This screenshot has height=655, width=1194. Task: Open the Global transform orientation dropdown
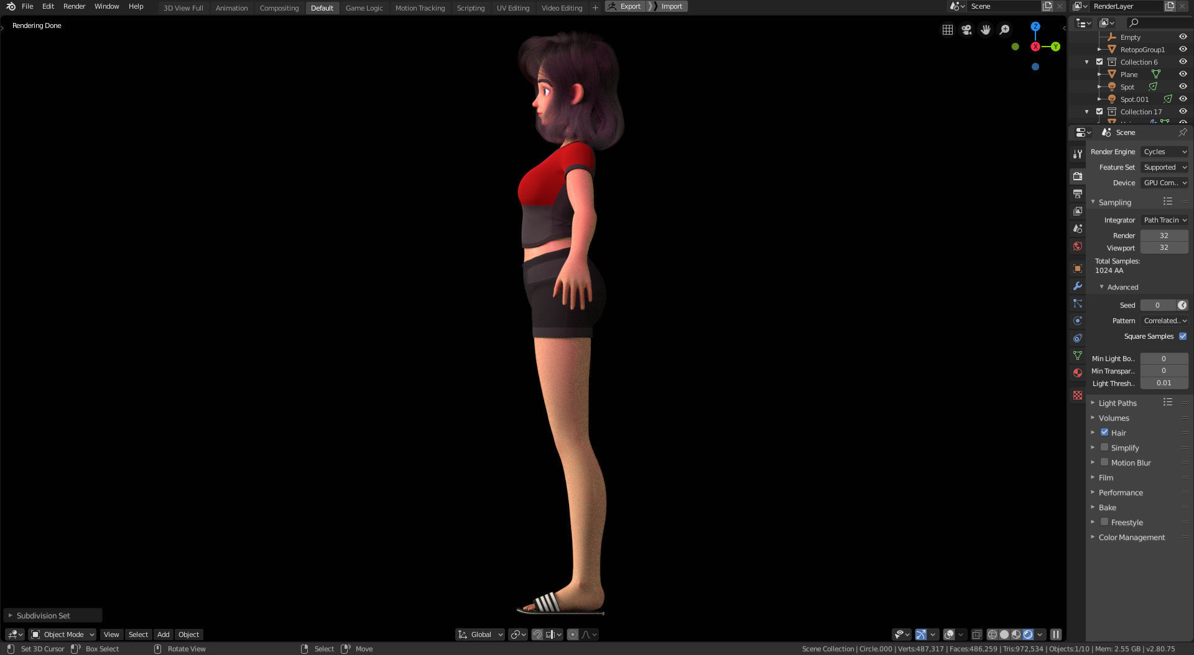(x=480, y=634)
